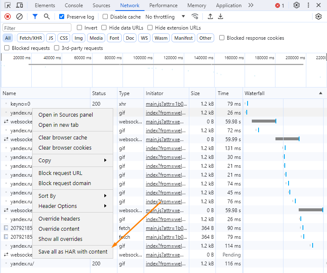Choose Show all overrides
The image size is (327, 273).
73,239
